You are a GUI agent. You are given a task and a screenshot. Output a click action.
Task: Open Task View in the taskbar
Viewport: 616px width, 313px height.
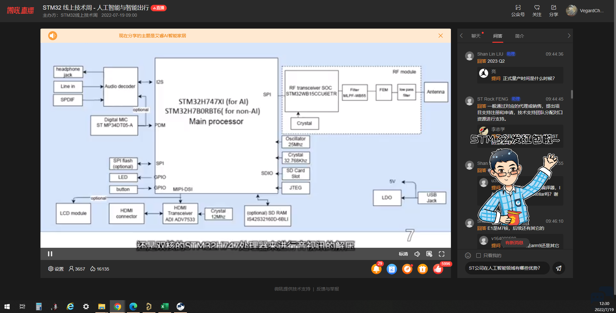[22, 307]
